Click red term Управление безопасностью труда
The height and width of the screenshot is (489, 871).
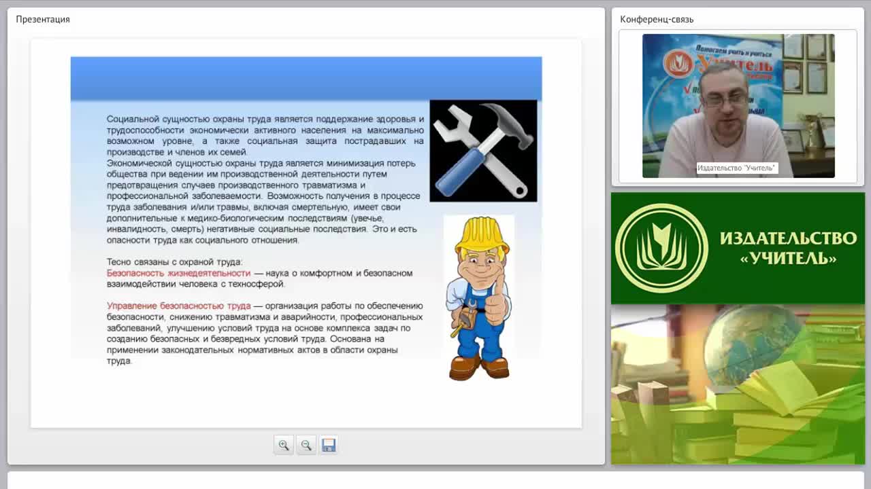point(178,306)
